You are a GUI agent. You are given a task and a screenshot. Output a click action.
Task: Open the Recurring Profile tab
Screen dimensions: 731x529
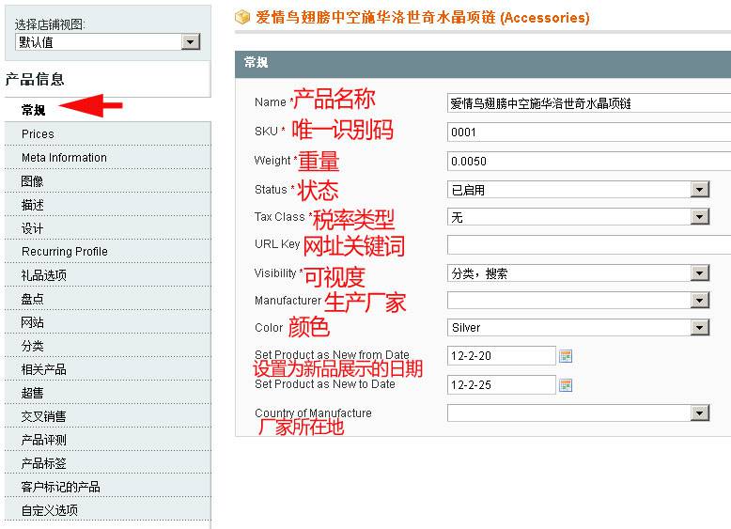[x=65, y=252]
